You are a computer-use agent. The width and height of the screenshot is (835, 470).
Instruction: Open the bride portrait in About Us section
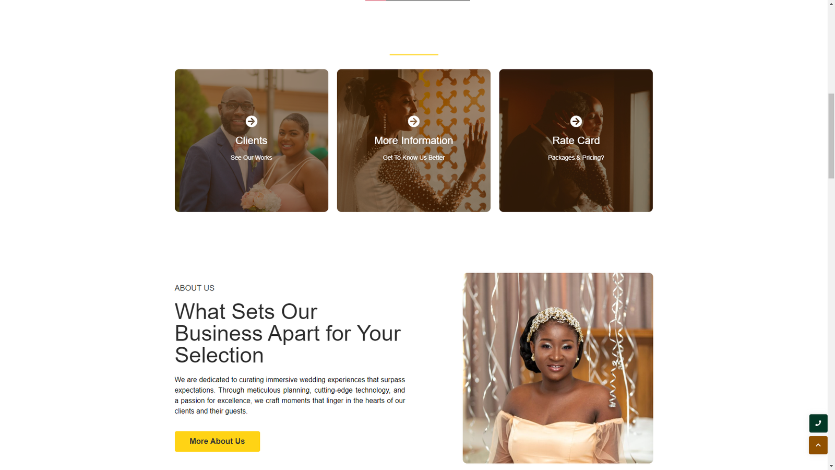[x=557, y=368]
